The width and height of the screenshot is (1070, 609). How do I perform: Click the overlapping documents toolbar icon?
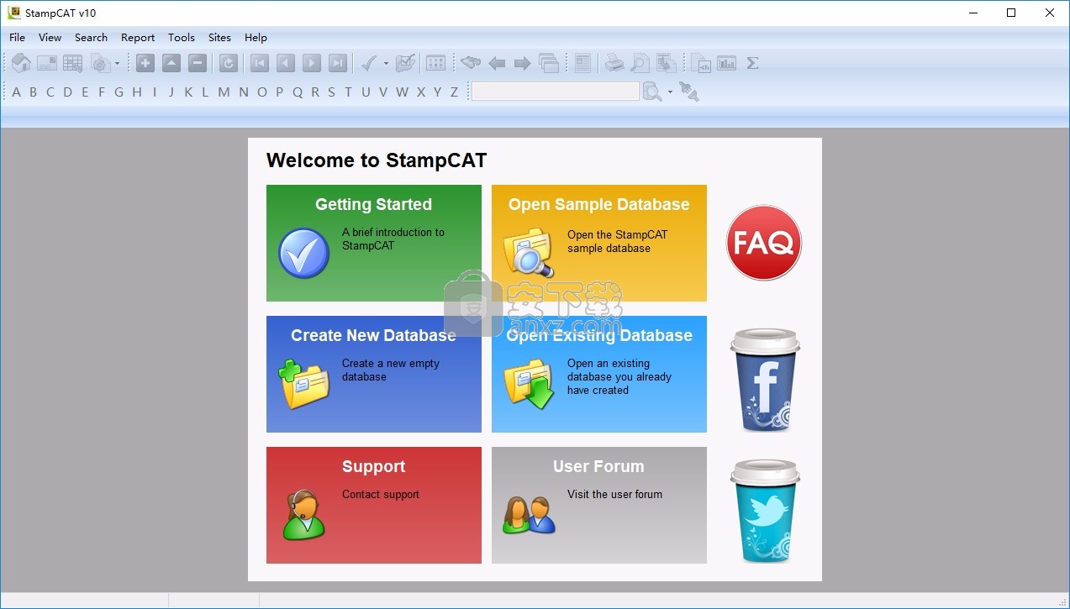667,63
